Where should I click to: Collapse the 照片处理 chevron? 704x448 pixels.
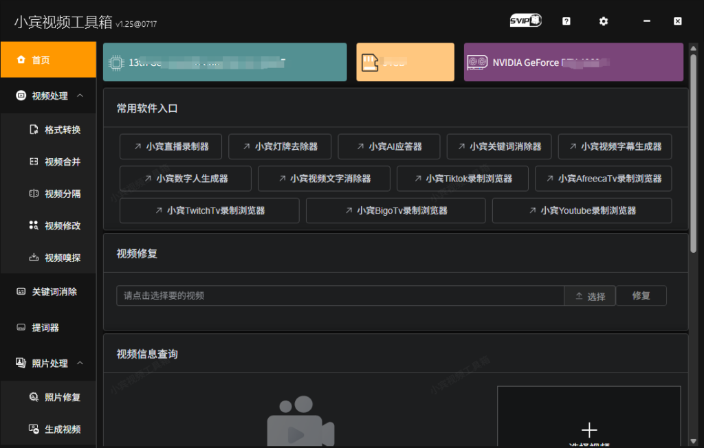(80, 363)
